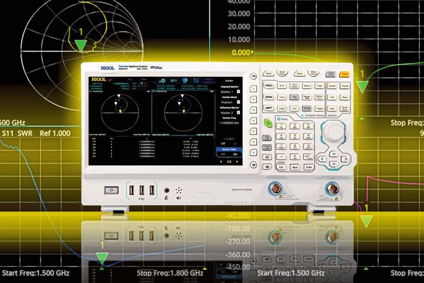
Task: Toggle the Key Lock button
Action: tap(267, 138)
